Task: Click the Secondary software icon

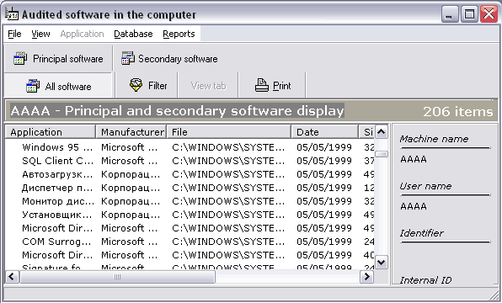Action: tap(128, 59)
